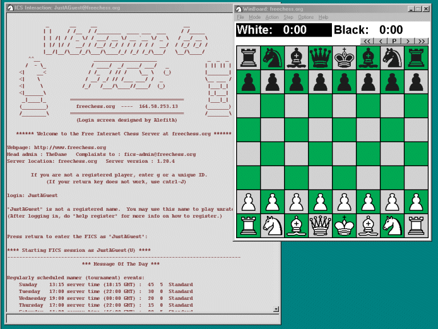Select the white knight on g1

[392, 226]
